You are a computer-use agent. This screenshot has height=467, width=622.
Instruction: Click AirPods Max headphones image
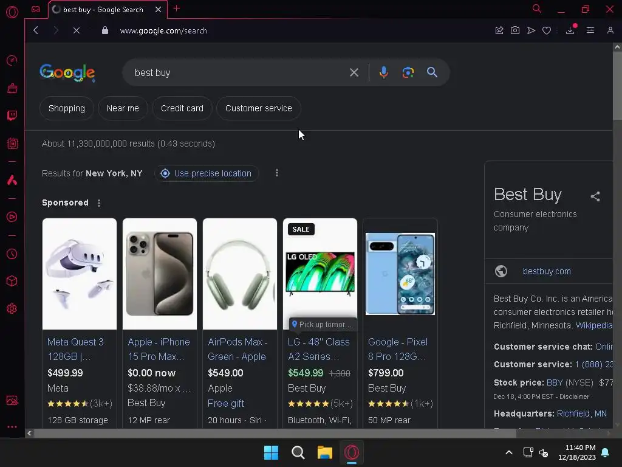pos(240,274)
